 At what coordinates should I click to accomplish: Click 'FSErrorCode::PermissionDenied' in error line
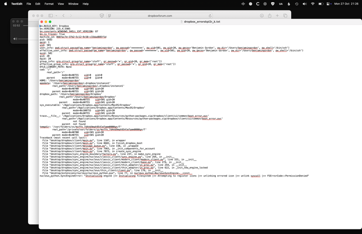(288, 176)
